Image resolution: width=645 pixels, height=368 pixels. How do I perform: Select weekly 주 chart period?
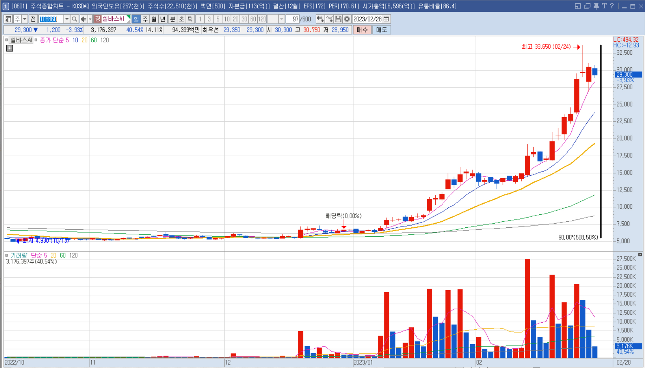[145, 19]
